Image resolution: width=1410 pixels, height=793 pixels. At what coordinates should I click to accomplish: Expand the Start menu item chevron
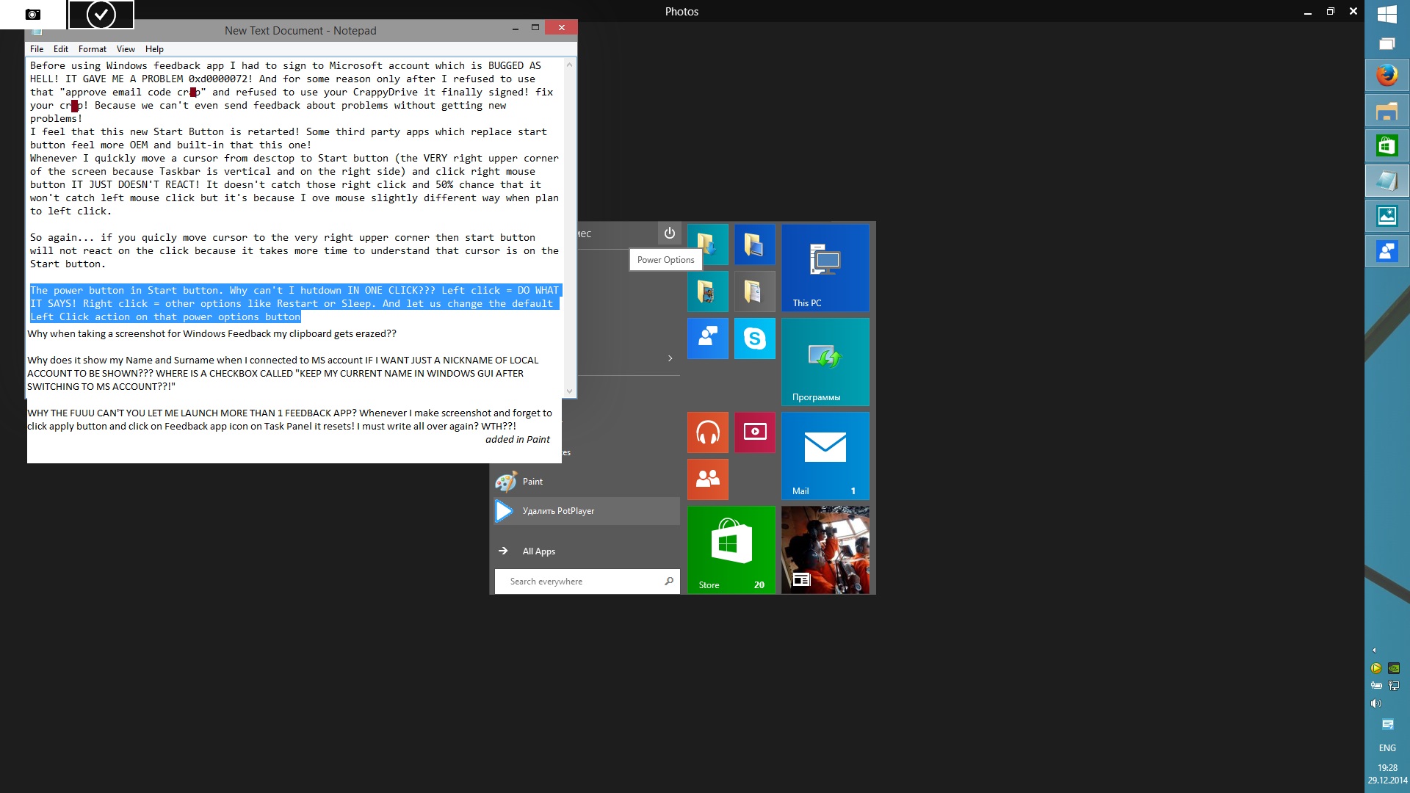tap(670, 358)
